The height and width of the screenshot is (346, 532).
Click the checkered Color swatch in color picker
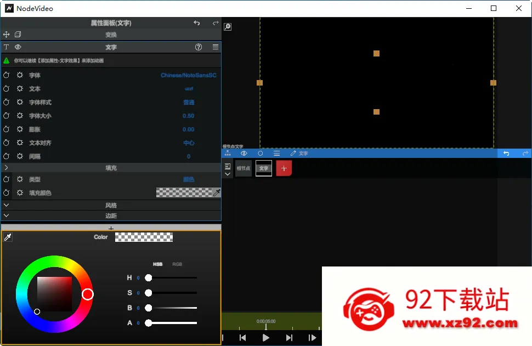(x=143, y=237)
